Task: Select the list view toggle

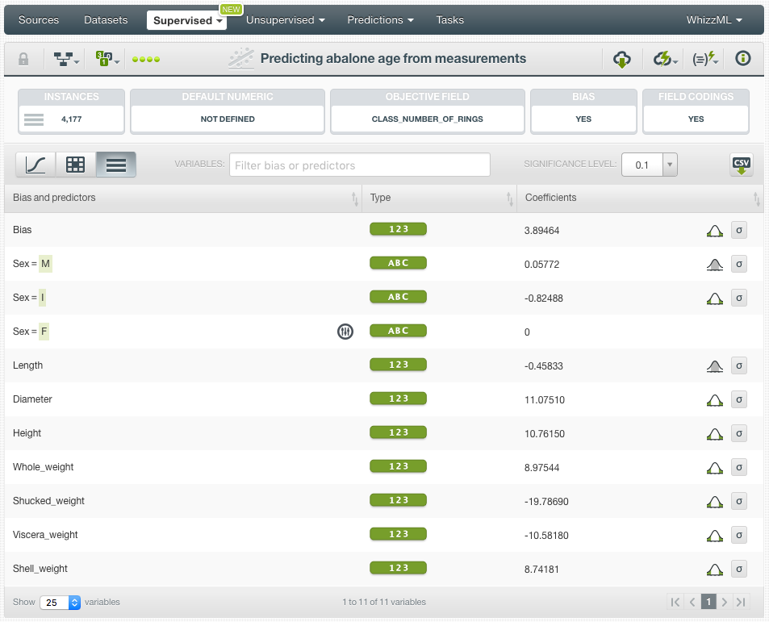Action: 116,165
